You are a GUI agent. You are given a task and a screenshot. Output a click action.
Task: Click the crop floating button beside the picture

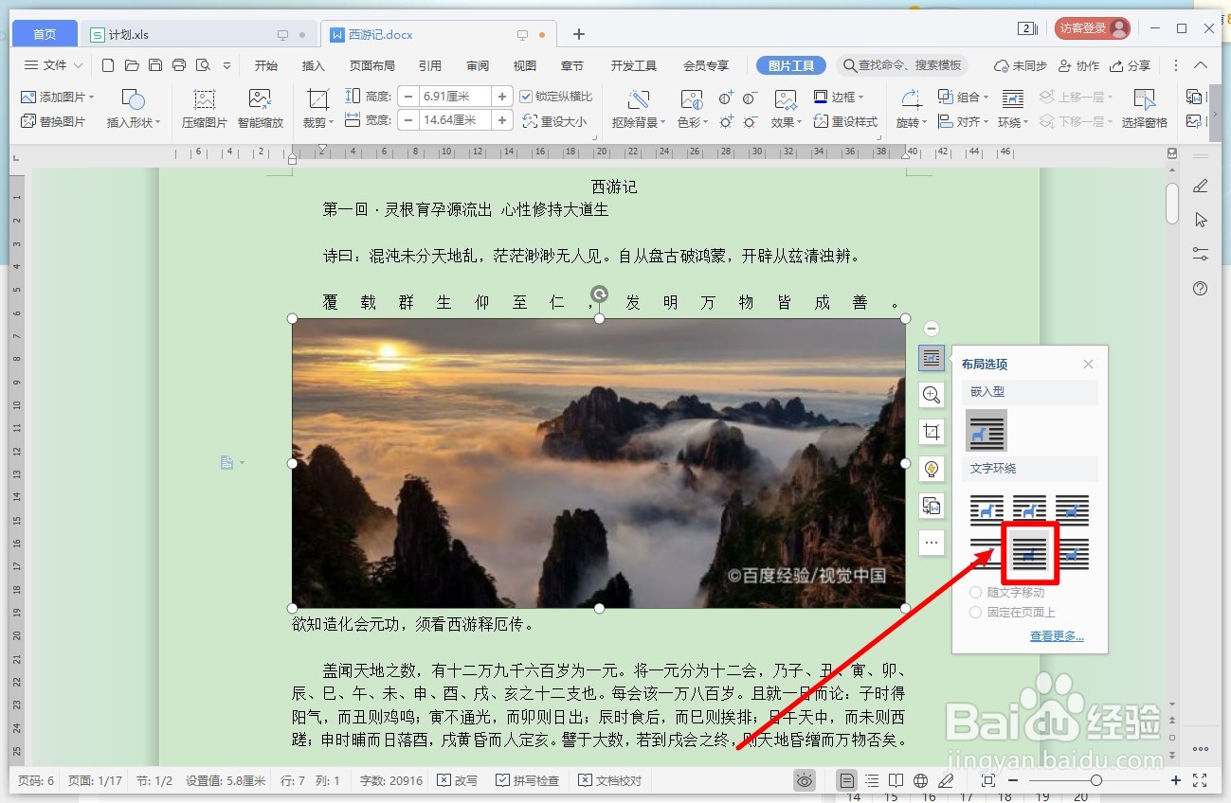click(x=932, y=432)
